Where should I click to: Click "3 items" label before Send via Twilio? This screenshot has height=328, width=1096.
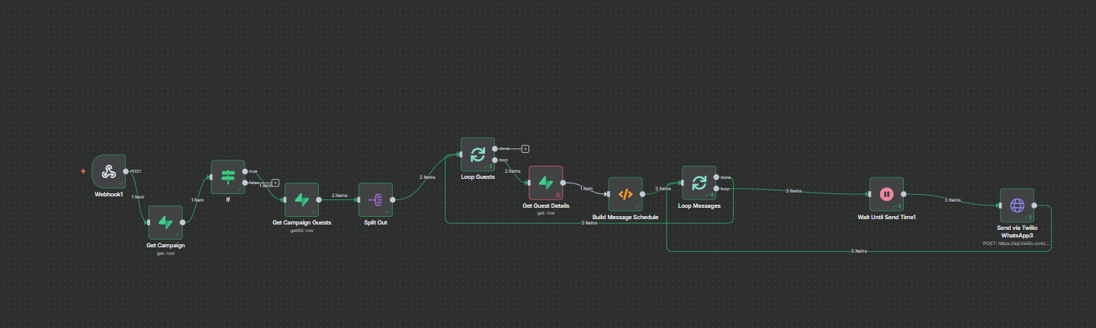(952, 200)
